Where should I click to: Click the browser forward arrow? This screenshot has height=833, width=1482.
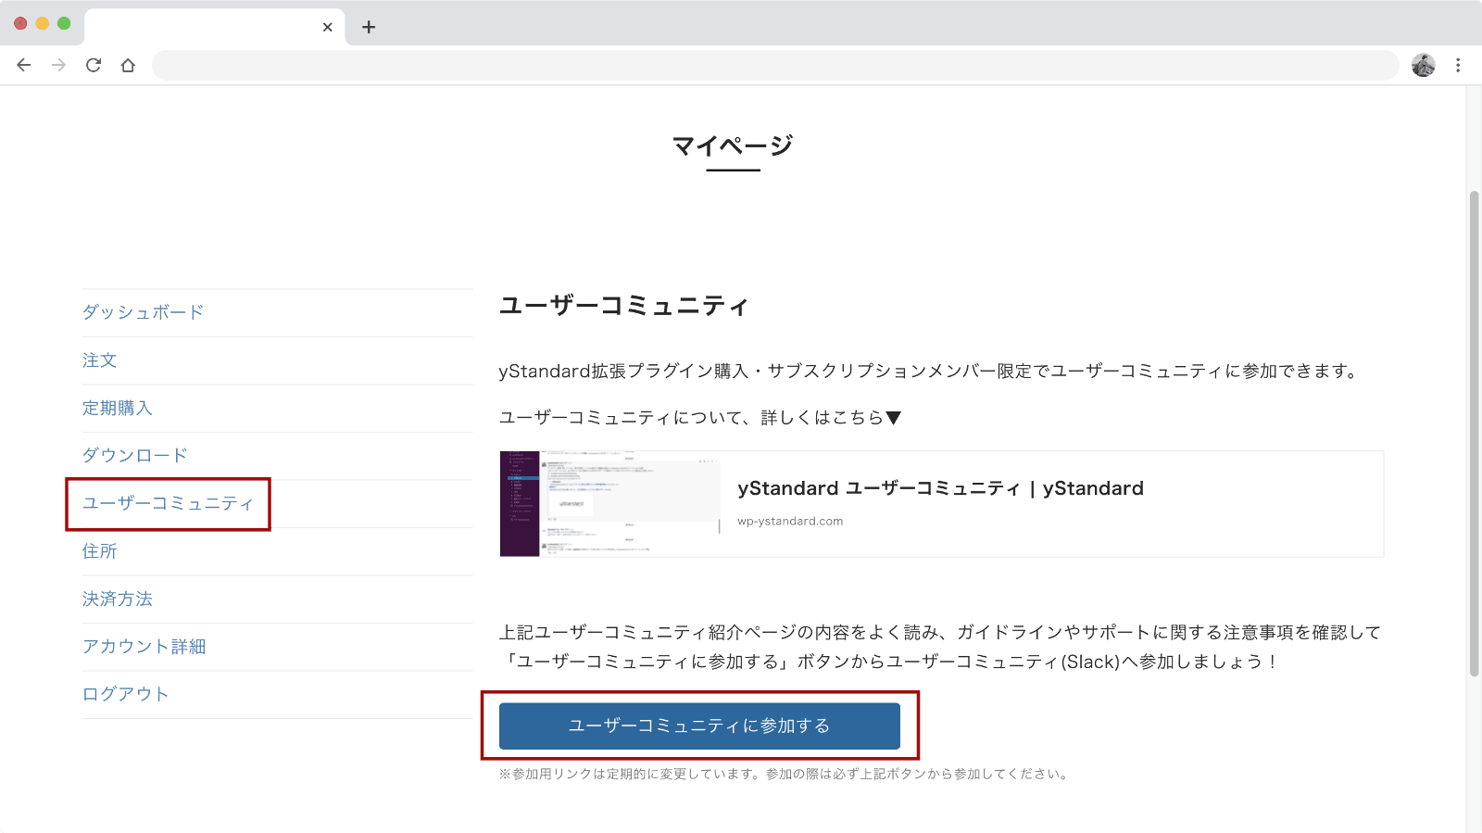[58, 65]
